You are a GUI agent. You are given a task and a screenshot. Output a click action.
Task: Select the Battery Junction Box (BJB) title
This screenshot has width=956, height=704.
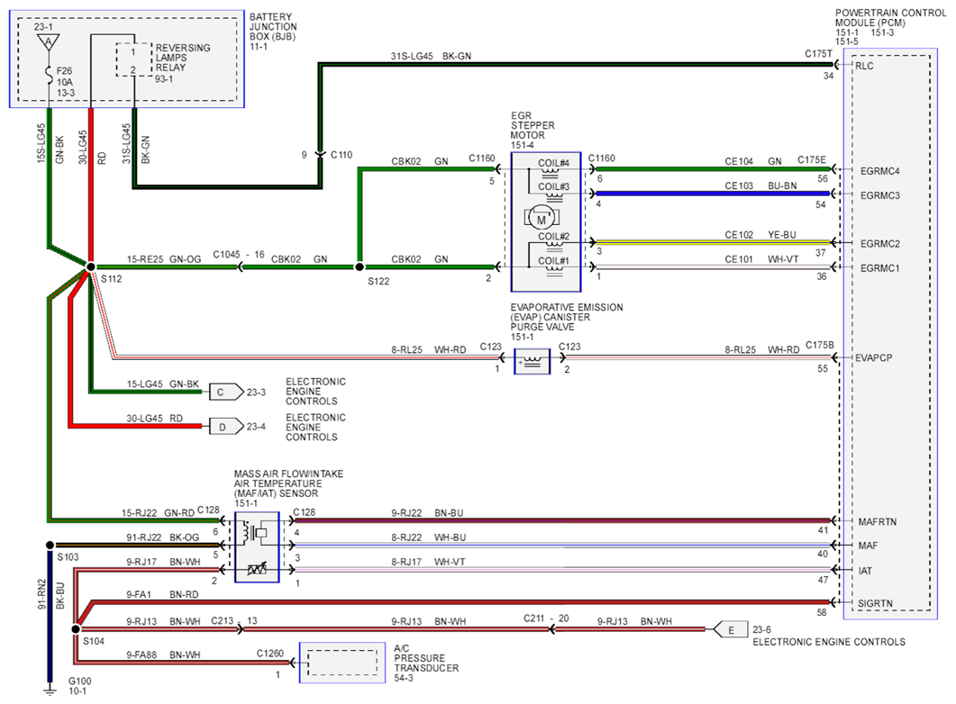(x=273, y=27)
